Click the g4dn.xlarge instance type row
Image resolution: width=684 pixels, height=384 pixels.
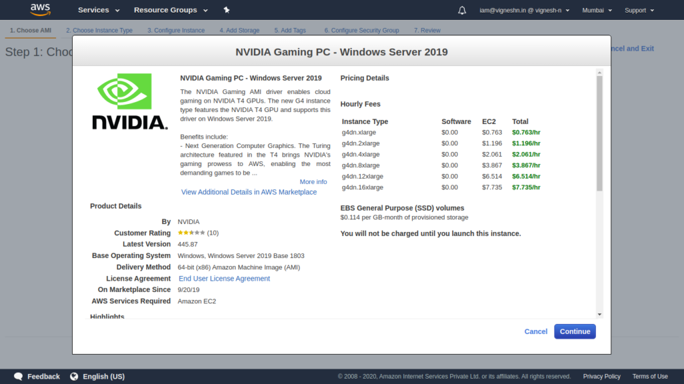[441, 133]
